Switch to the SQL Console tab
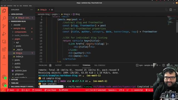This screenshot has height=100, width=178. pos(100,65)
